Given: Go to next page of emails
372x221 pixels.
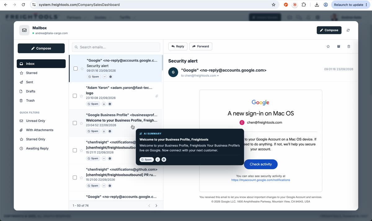Looking at the screenshot, I should pos(156,206).
